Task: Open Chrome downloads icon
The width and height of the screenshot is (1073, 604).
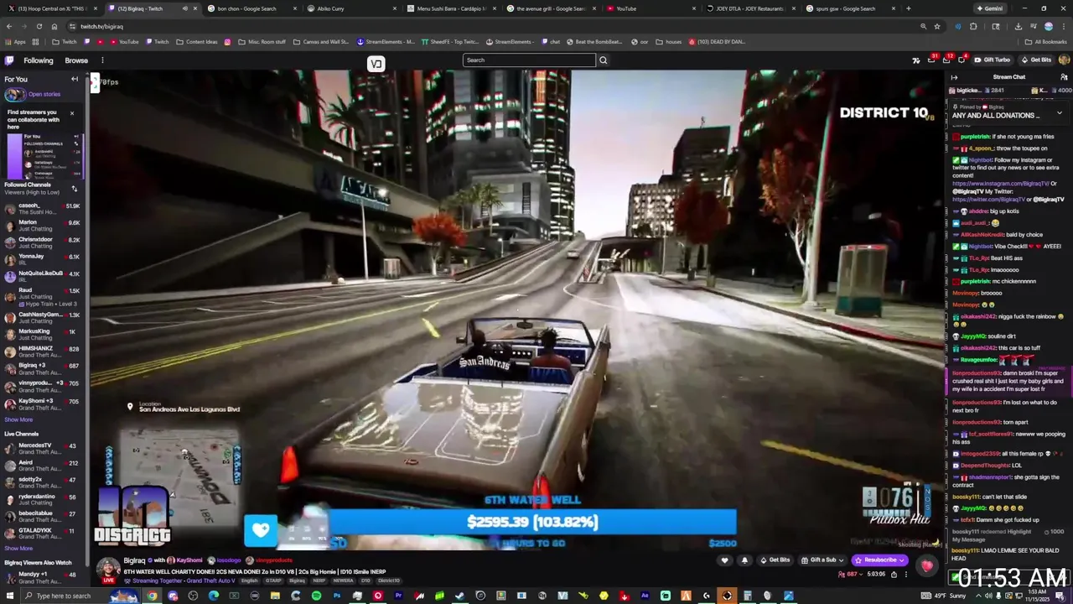Action: [1018, 26]
